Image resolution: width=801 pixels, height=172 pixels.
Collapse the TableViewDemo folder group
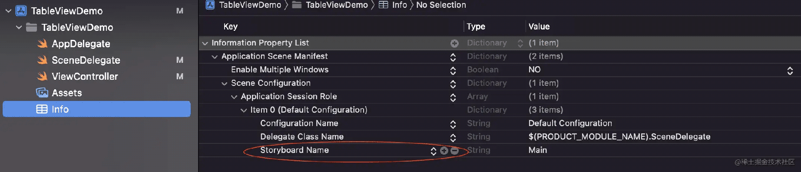point(19,27)
